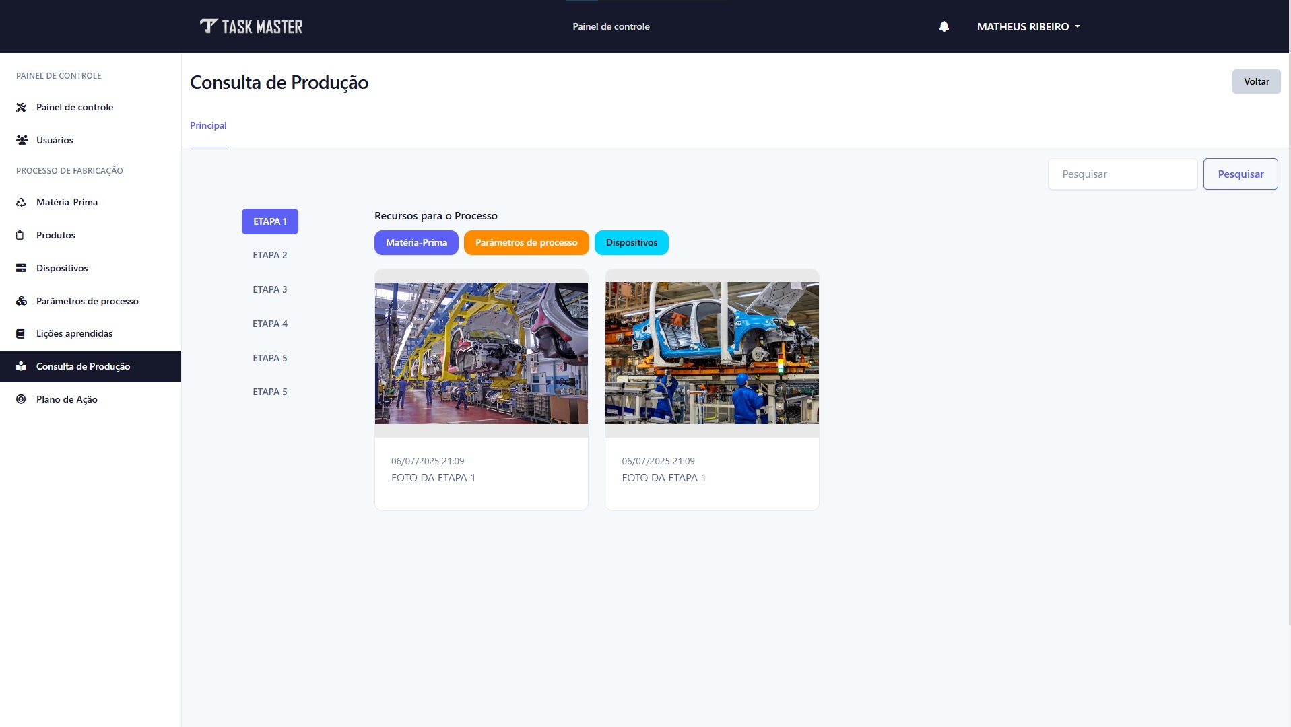The width and height of the screenshot is (1291, 727).
Task: Click the Voltar button
Action: (x=1256, y=81)
